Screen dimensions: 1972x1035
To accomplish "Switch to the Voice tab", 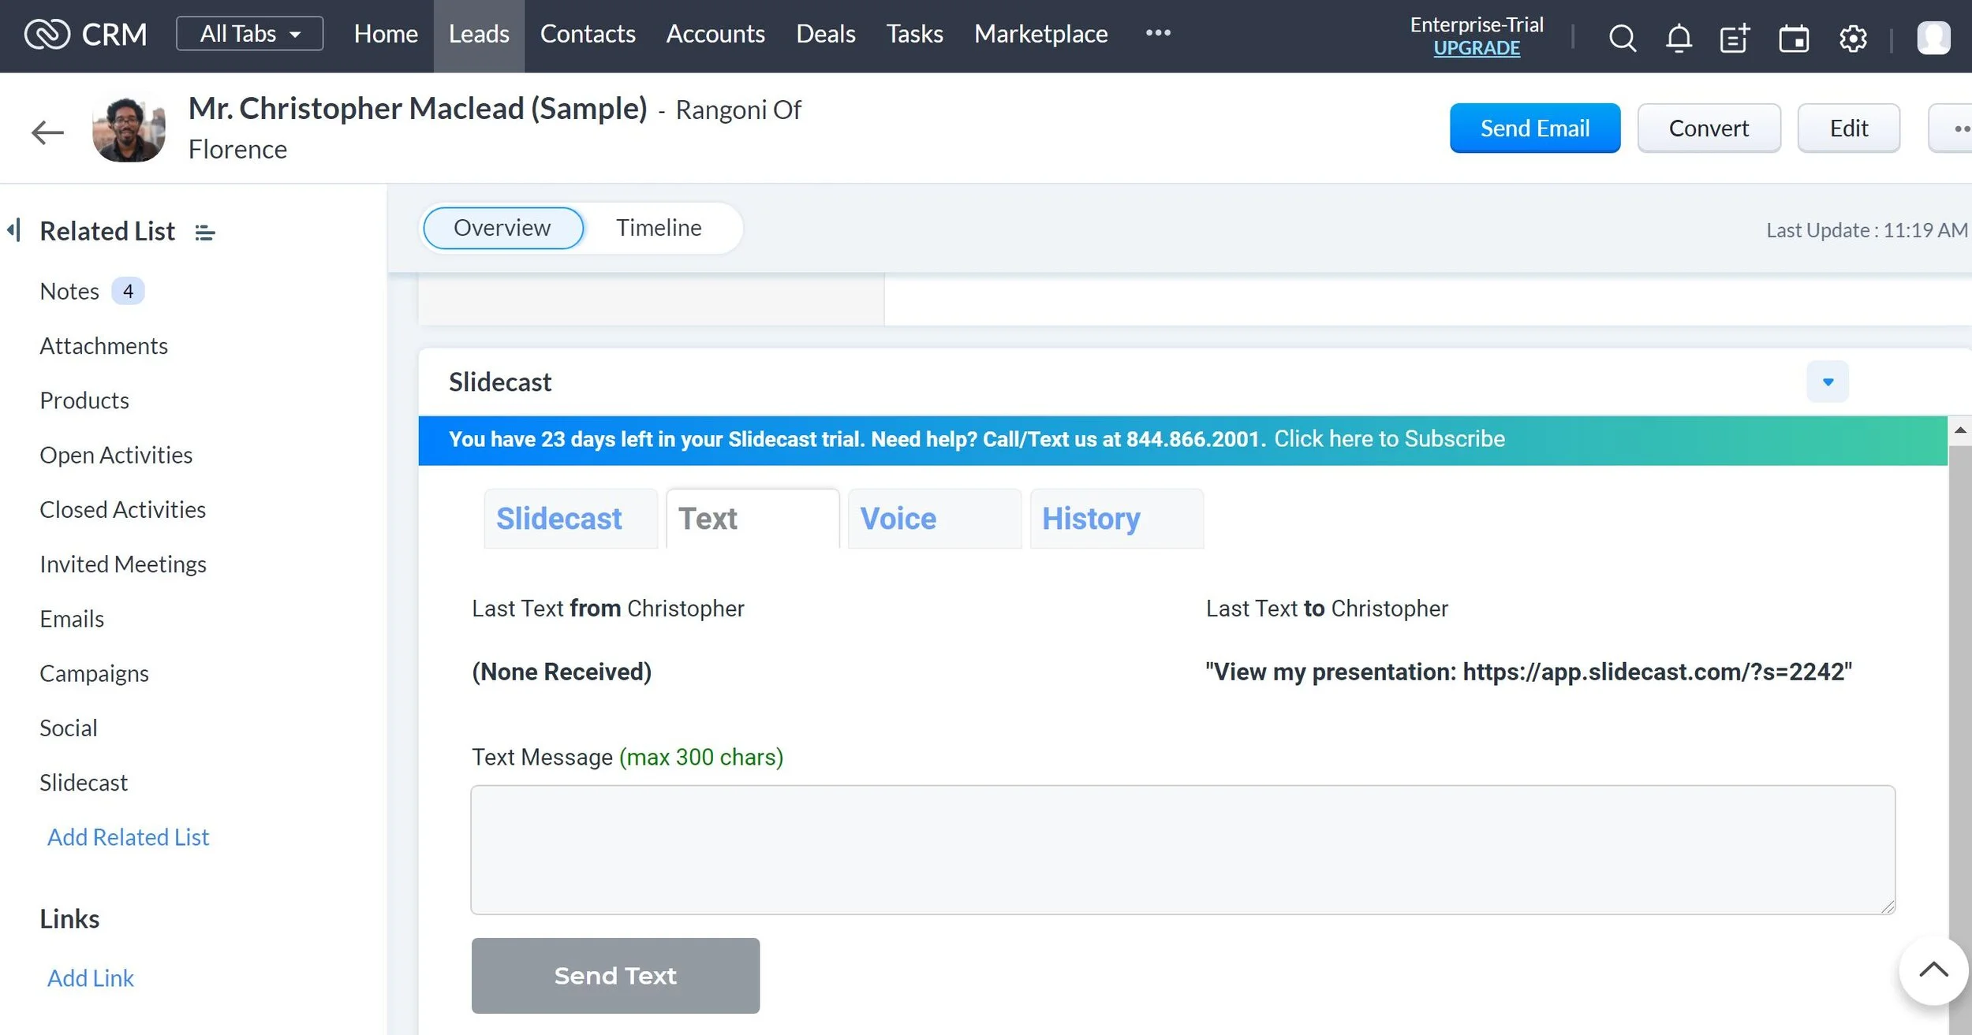I will click(934, 519).
